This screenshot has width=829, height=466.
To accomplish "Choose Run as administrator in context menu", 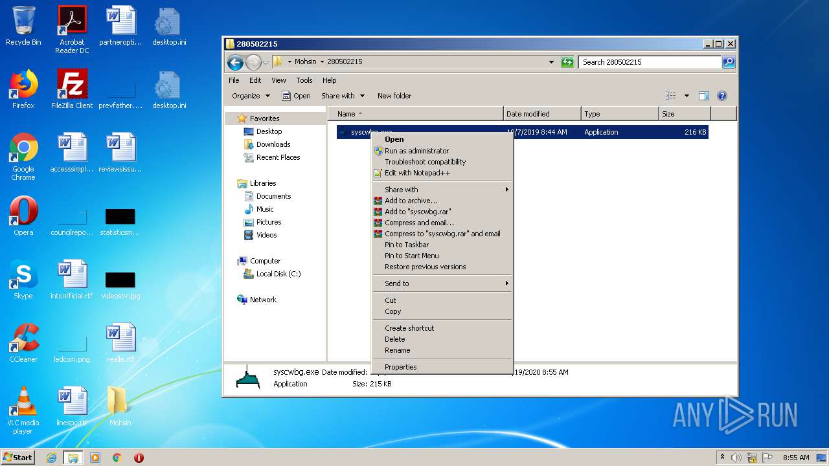I will pyautogui.click(x=442, y=151).
